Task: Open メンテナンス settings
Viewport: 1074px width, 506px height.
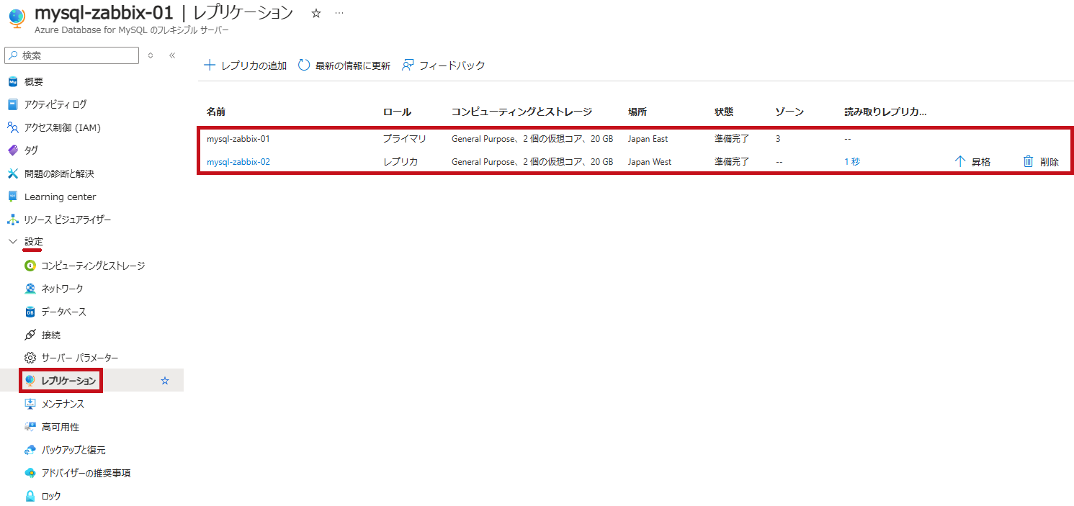Action: pos(63,404)
